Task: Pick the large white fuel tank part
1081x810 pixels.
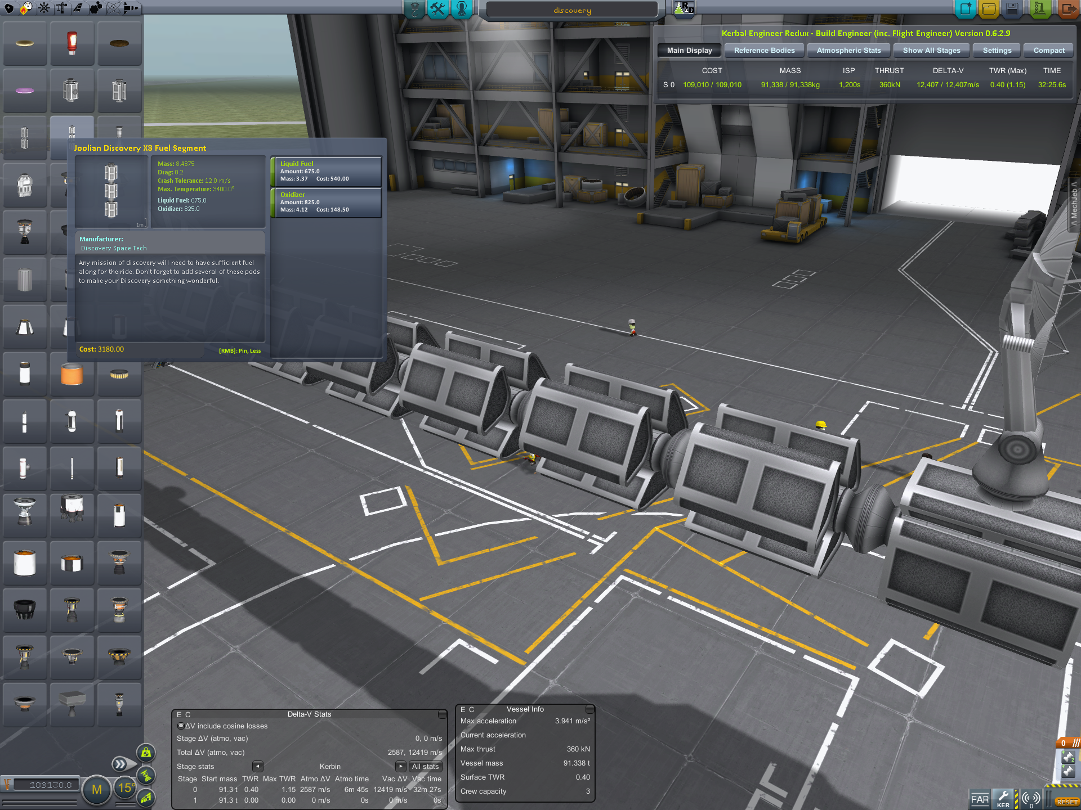Action: pyautogui.click(x=24, y=563)
